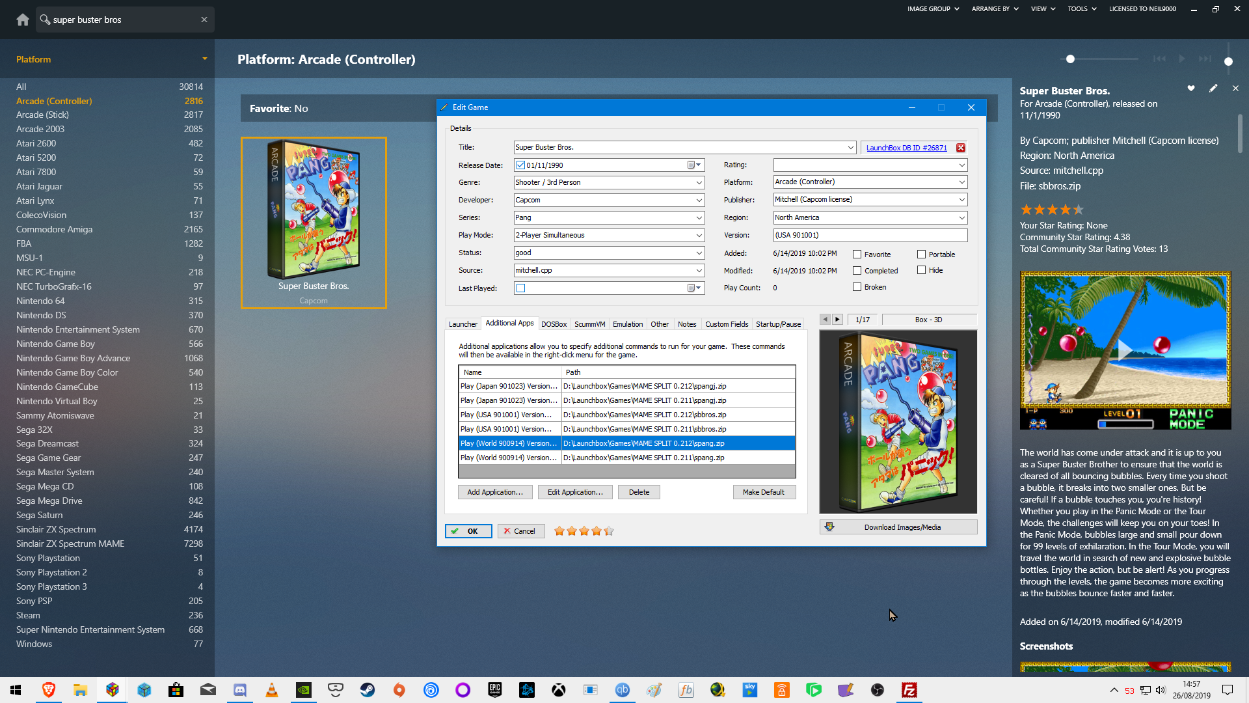Clear the search box text

click(x=204, y=20)
